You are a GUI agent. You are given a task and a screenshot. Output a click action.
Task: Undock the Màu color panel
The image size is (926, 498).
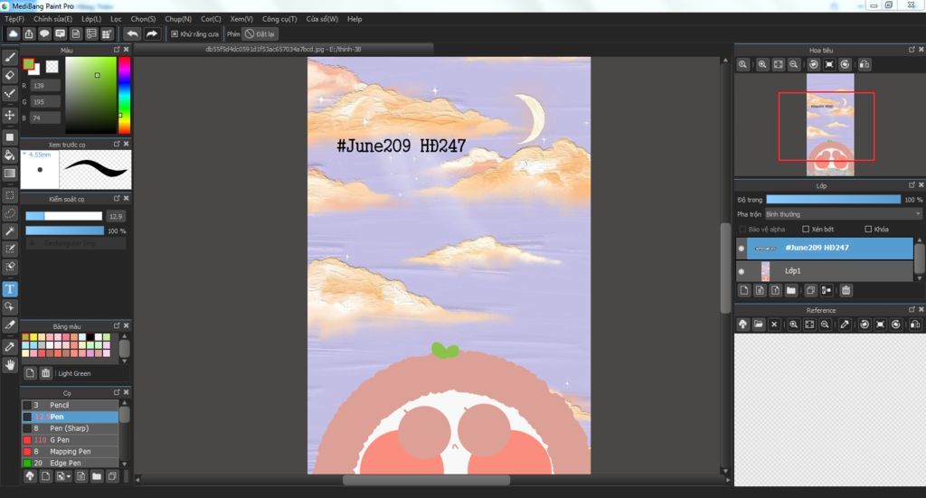pos(117,50)
